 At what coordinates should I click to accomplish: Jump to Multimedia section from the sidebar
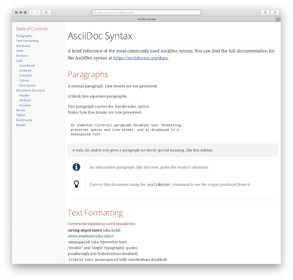(x=24, y=120)
